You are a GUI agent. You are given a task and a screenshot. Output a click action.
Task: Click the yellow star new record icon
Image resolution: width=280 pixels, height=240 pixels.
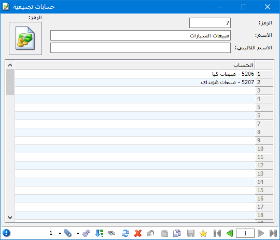203,233
